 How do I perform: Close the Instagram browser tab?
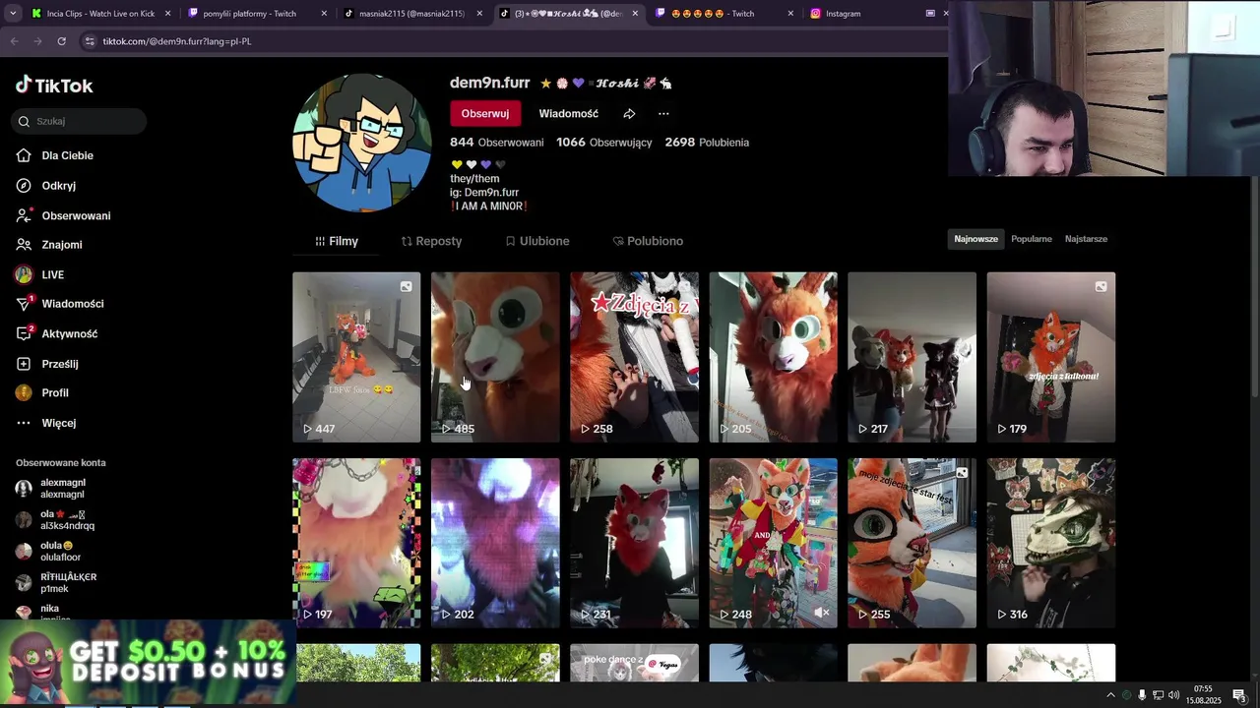point(946,14)
